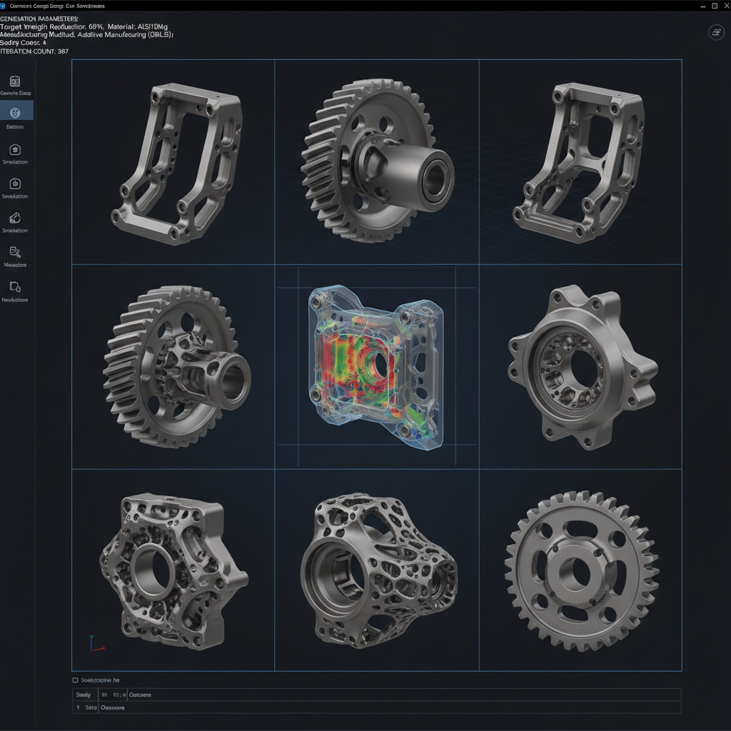Screen dimensions: 731x731
Task: Click the generation parameters heading text
Action: (x=39, y=19)
